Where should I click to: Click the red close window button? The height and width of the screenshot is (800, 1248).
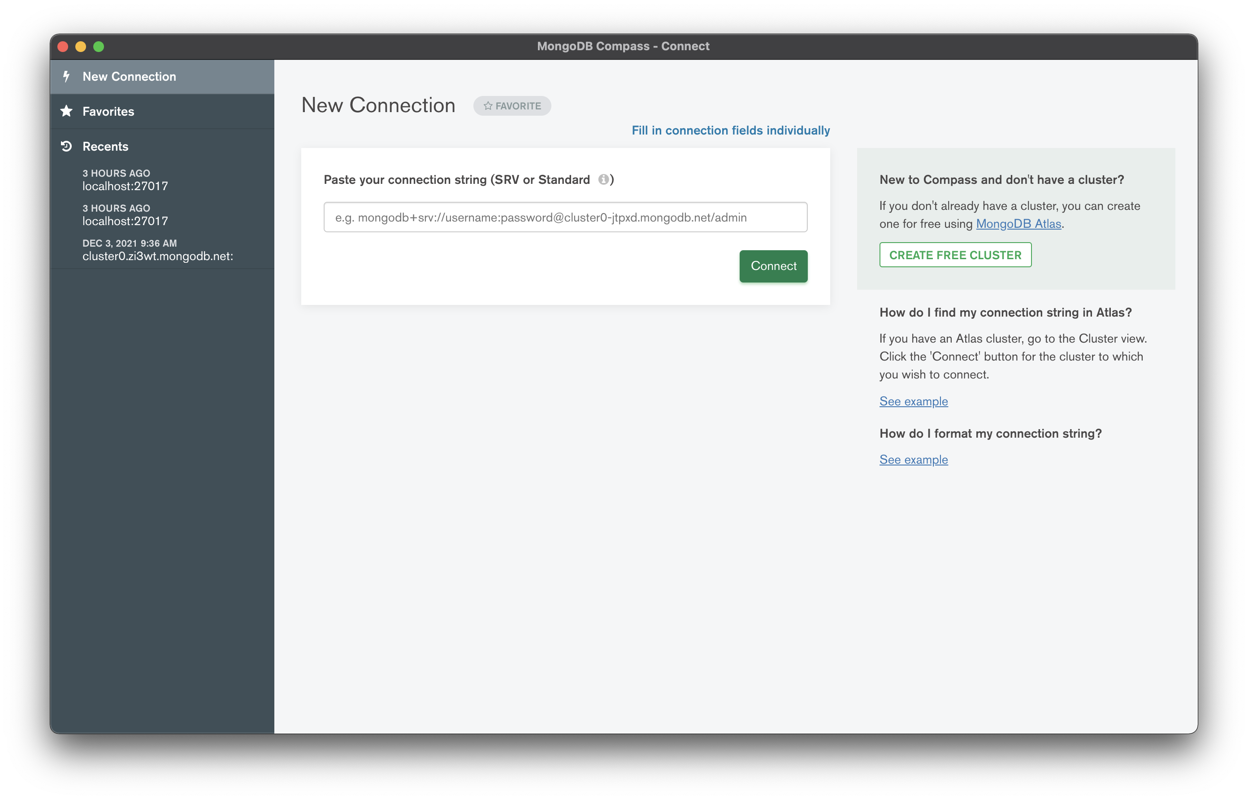click(63, 47)
